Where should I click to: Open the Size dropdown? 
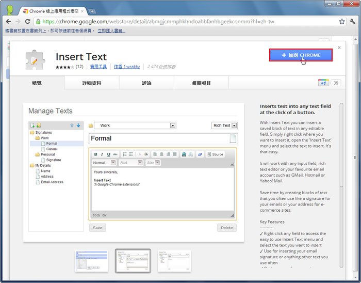153,163
